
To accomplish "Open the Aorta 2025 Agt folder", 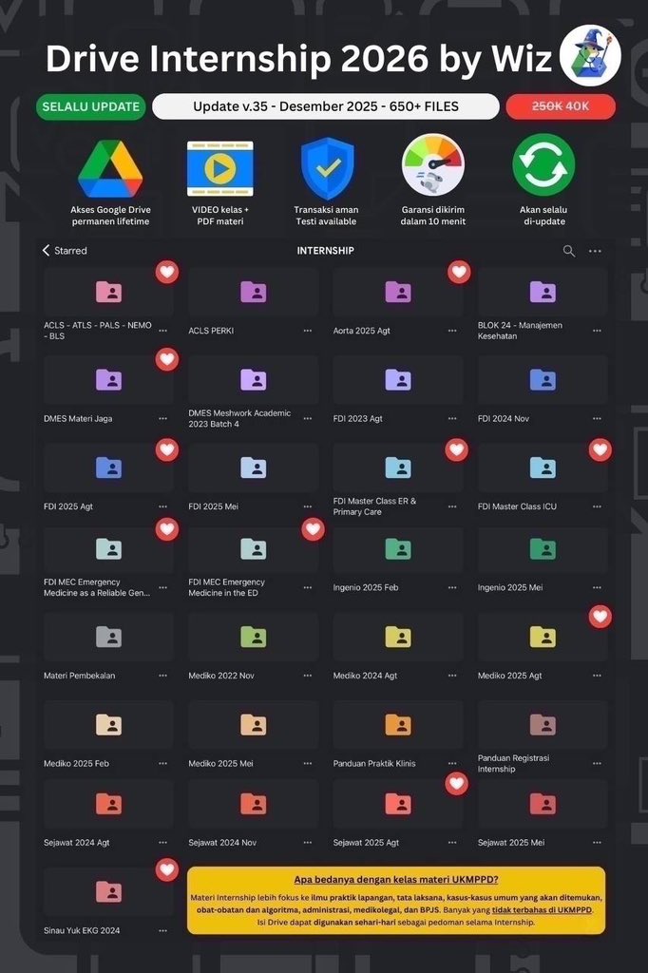I will coord(398,303).
